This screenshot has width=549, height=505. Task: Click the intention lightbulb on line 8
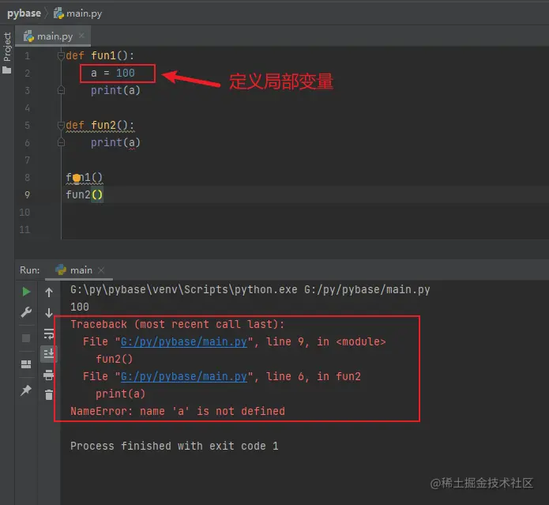point(77,179)
